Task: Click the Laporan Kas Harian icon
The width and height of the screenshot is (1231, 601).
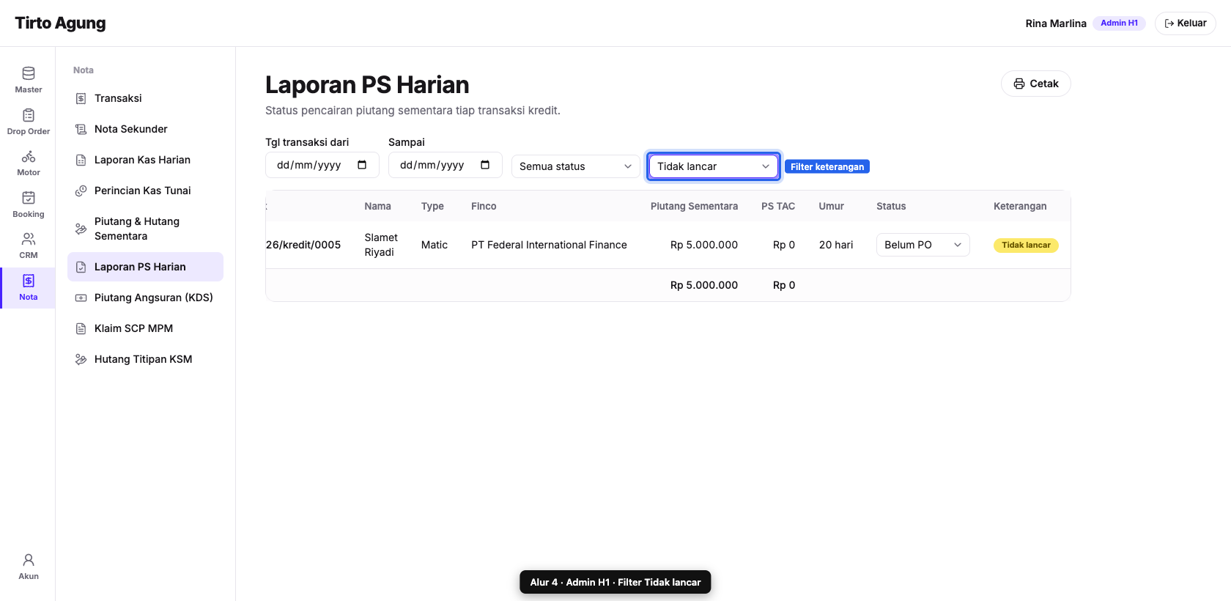Action: point(81,160)
